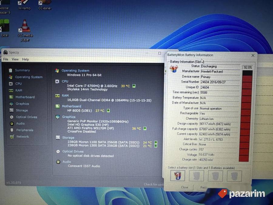
Task: Open VLC media player desktop shortcut
Action: (x=25, y=30)
